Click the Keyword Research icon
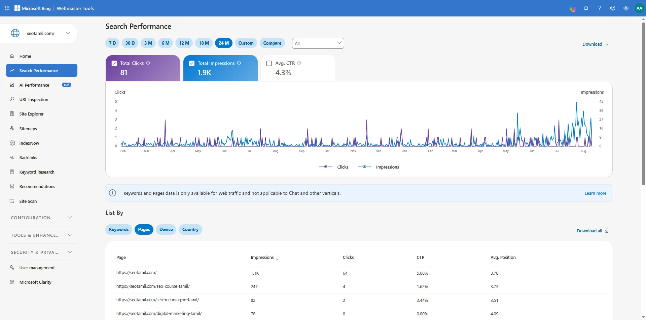Viewport: 646px width, 320px height. pyautogui.click(x=12, y=172)
